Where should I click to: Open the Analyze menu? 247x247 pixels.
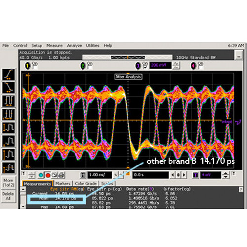coord(74,46)
